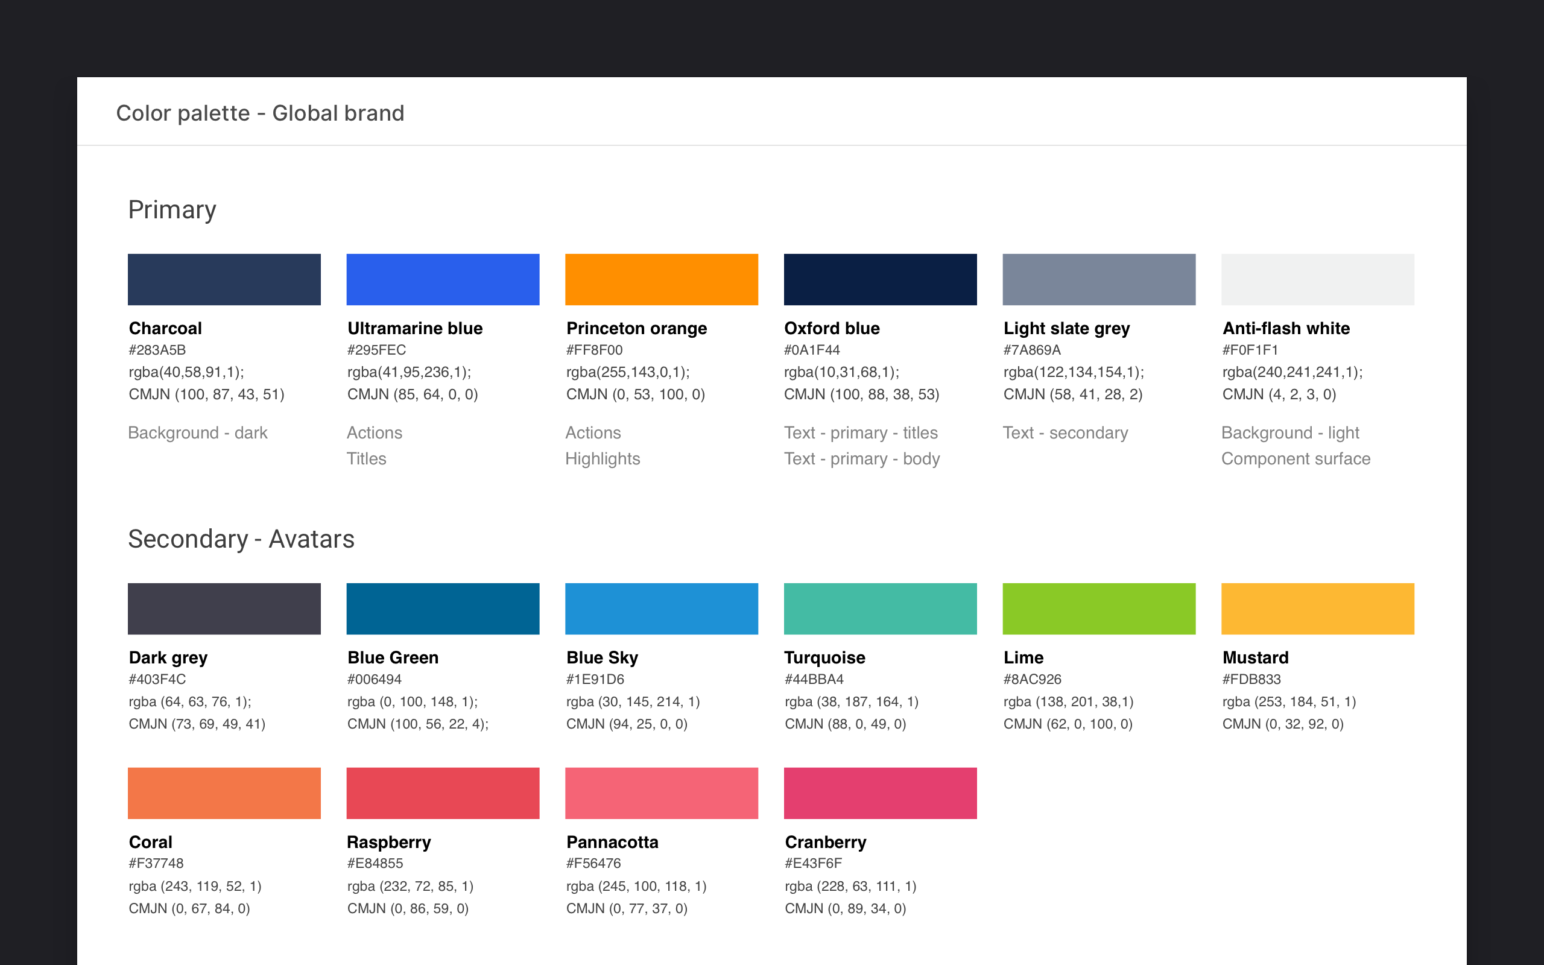Pick the Blue Sky swatch
This screenshot has height=965, width=1544.
click(x=662, y=609)
